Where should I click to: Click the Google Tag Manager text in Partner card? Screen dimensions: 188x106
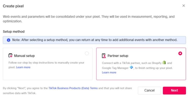tap(115, 68)
